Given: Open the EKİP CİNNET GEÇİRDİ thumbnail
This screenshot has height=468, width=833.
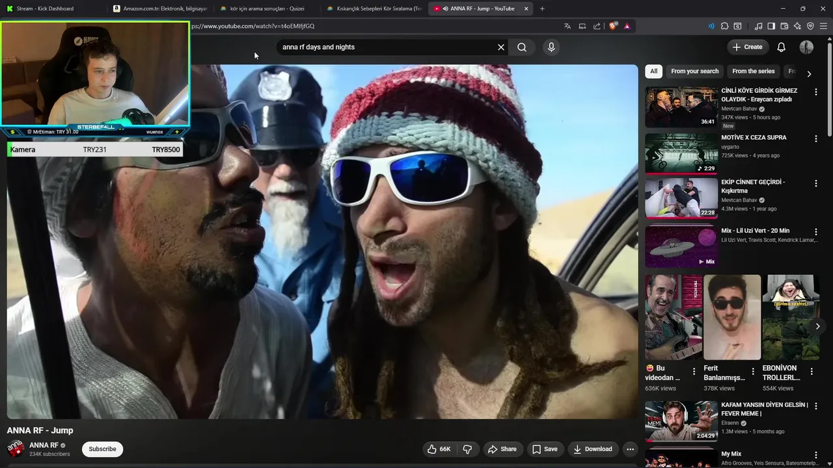Looking at the screenshot, I should coord(681,198).
